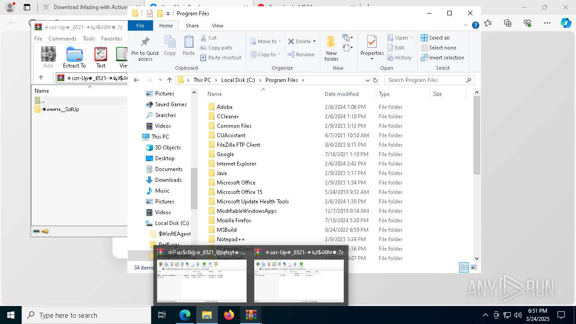This screenshot has width=576, height=324.
Task: Switch to the Share ribbon tab
Action: coord(192,26)
